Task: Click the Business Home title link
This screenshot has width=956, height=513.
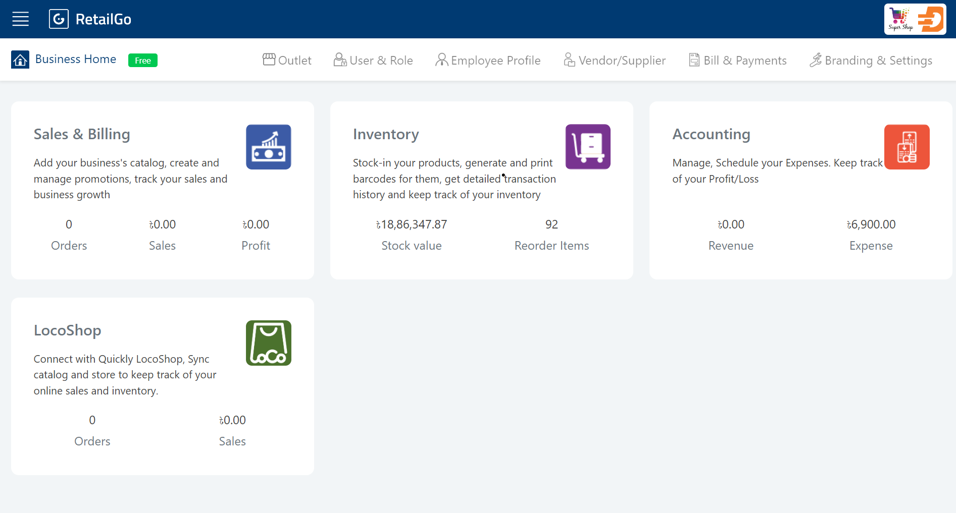Action: [76, 60]
